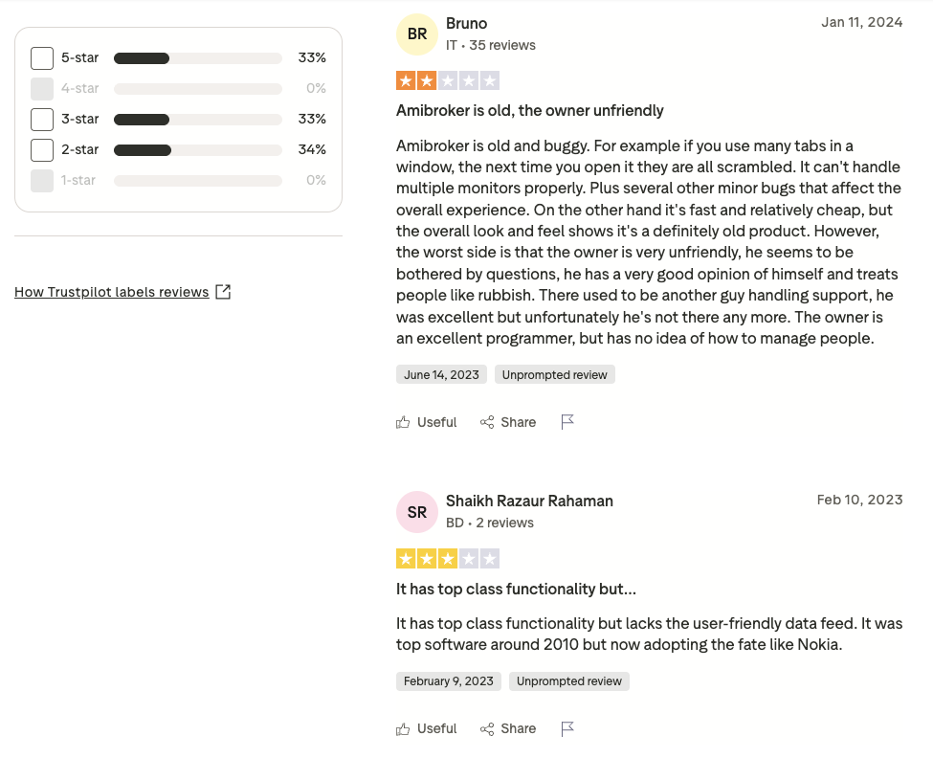Check the 2-star filter checkbox
This screenshot has height=758, width=933.
pyautogui.click(x=42, y=150)
